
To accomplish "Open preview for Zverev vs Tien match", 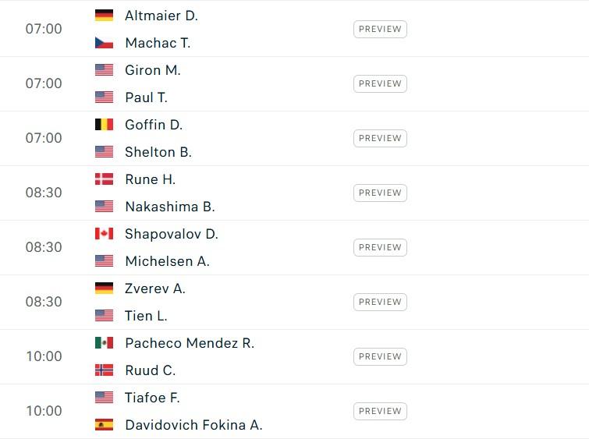I will (380, 303).
